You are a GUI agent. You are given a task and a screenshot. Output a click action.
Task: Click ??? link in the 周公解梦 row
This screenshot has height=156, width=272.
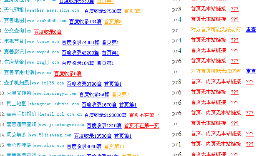(250, 134)
